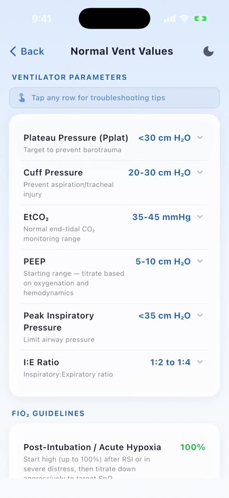Expand the Cuff Pressure chevron

200,172
